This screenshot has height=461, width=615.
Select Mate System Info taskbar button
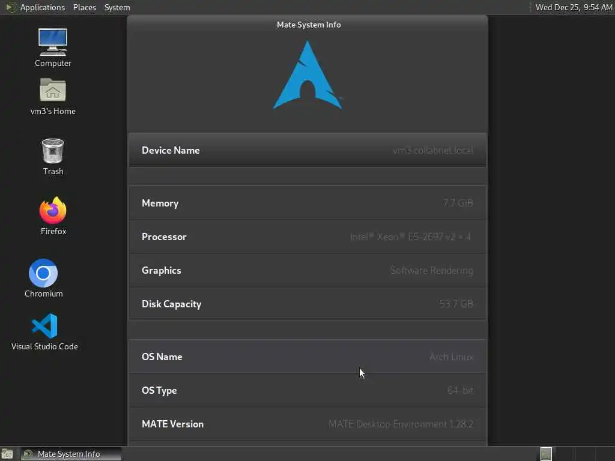[x=71, y=454]
